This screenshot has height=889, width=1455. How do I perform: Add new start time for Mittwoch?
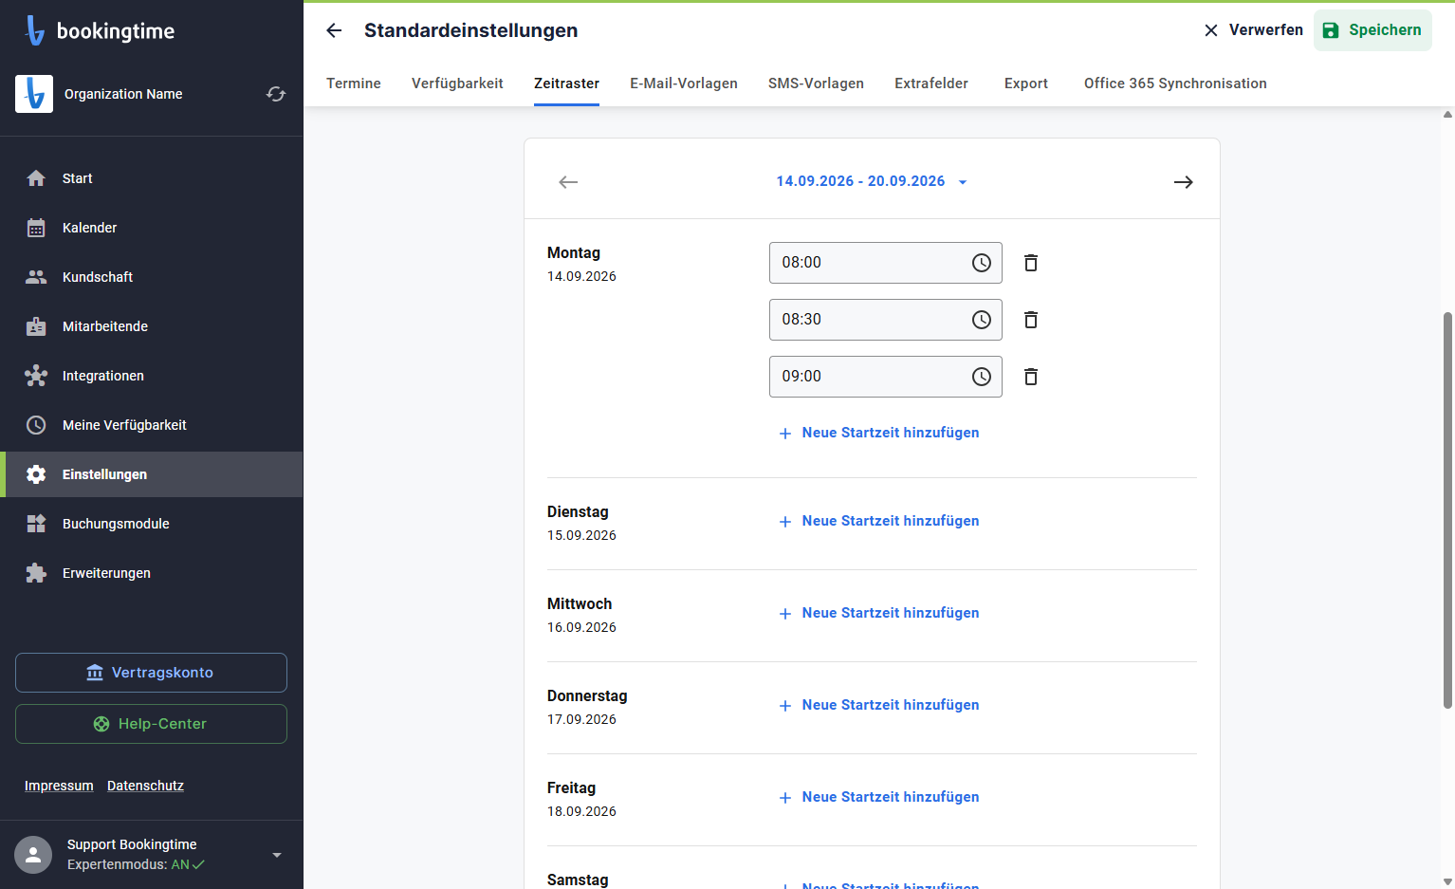point(878,613)
